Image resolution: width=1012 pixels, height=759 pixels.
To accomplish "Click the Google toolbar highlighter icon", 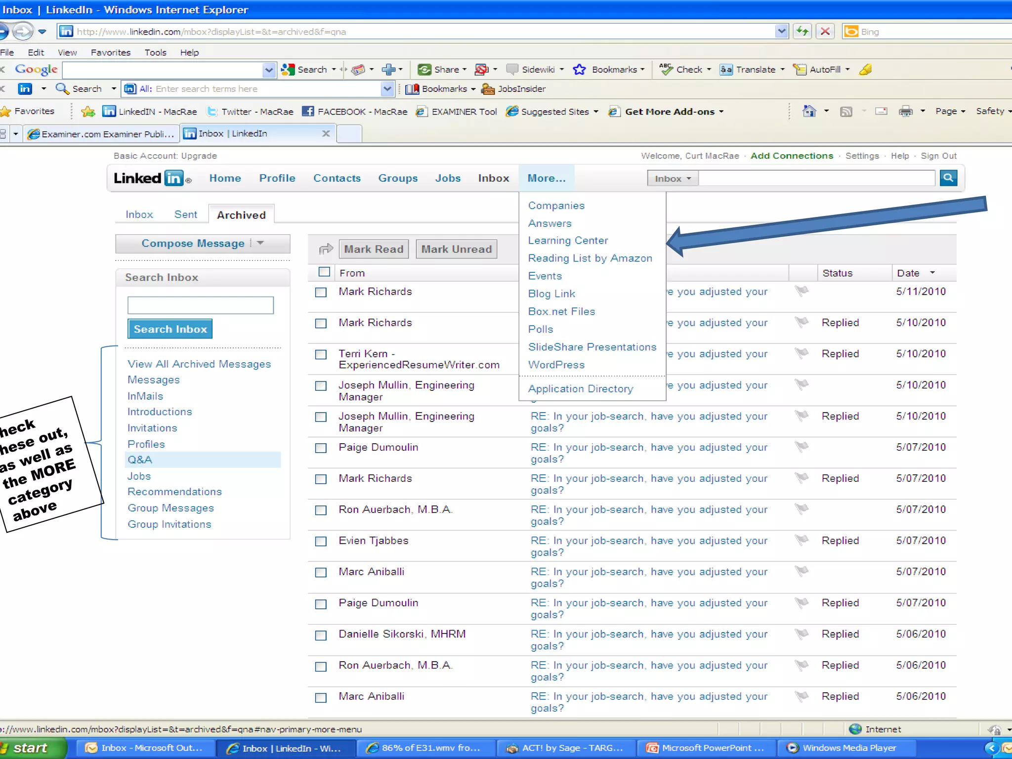I will [x=865, y=70].
